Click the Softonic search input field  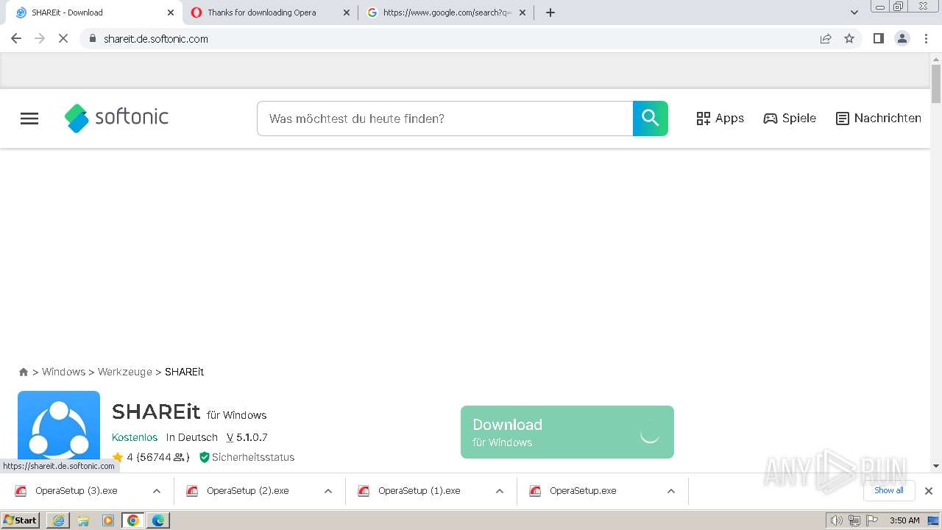445,119
